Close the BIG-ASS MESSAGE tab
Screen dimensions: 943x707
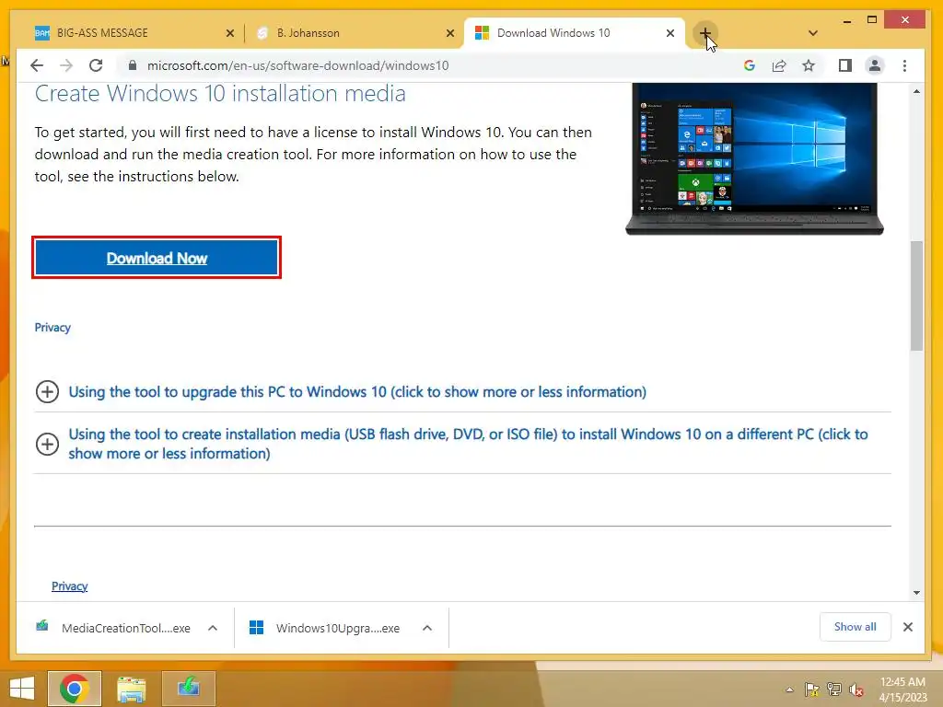coord(229,33)
